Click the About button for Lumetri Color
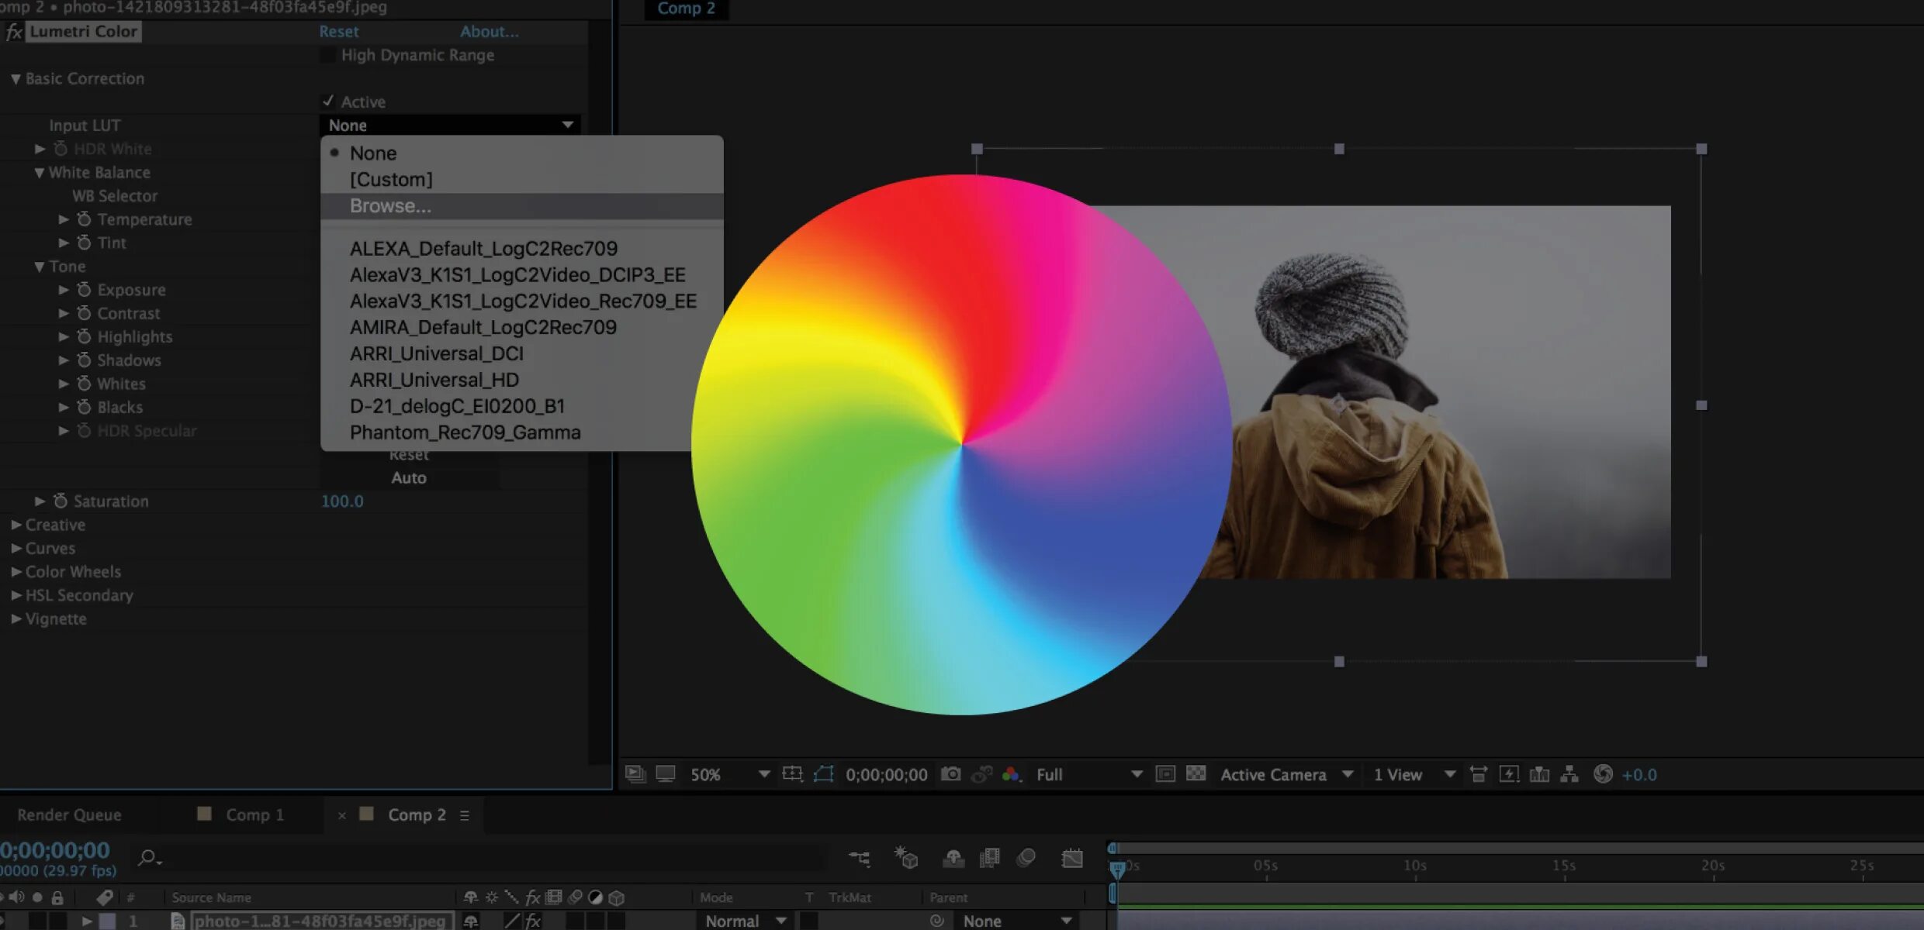This screenshot has height=930, width=1924. (487, 31)
